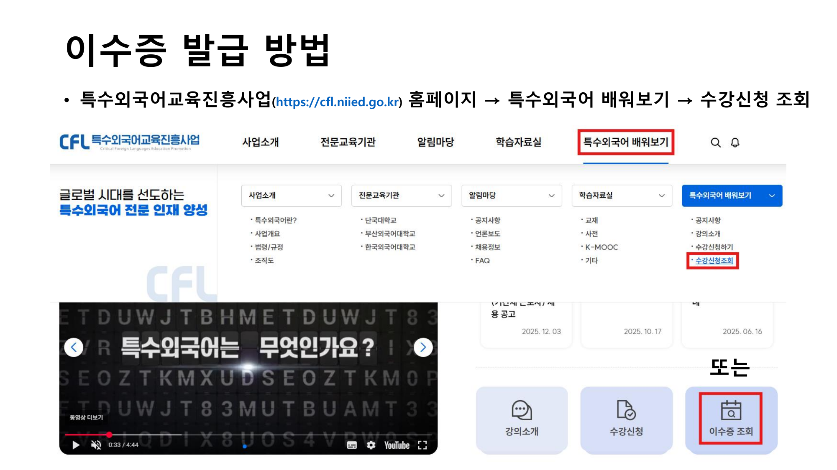
Task: Open 수강신청 shortcut card
Action: pyautogui.click(x=626, y=419)
